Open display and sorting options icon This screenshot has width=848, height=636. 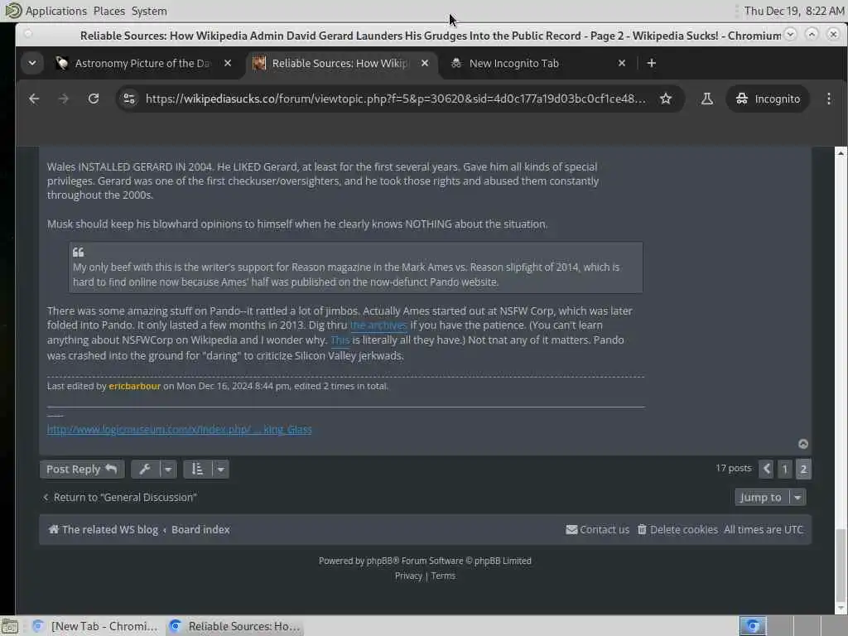[197, 470]
